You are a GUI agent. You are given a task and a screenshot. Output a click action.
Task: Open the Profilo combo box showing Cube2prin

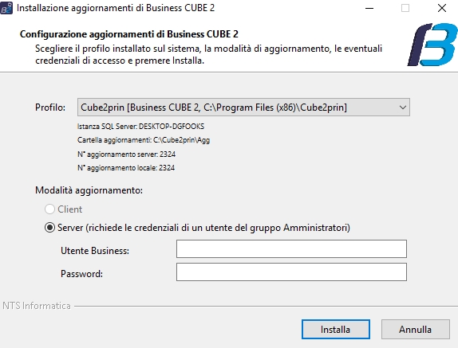(243, 108)
